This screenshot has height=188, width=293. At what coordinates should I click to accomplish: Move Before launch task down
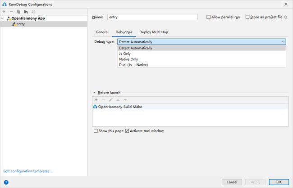[x=125, y=100]
